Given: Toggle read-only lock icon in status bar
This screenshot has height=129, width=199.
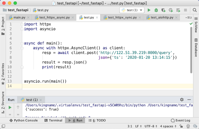Looking at the screenshot, I should (181, 126).
